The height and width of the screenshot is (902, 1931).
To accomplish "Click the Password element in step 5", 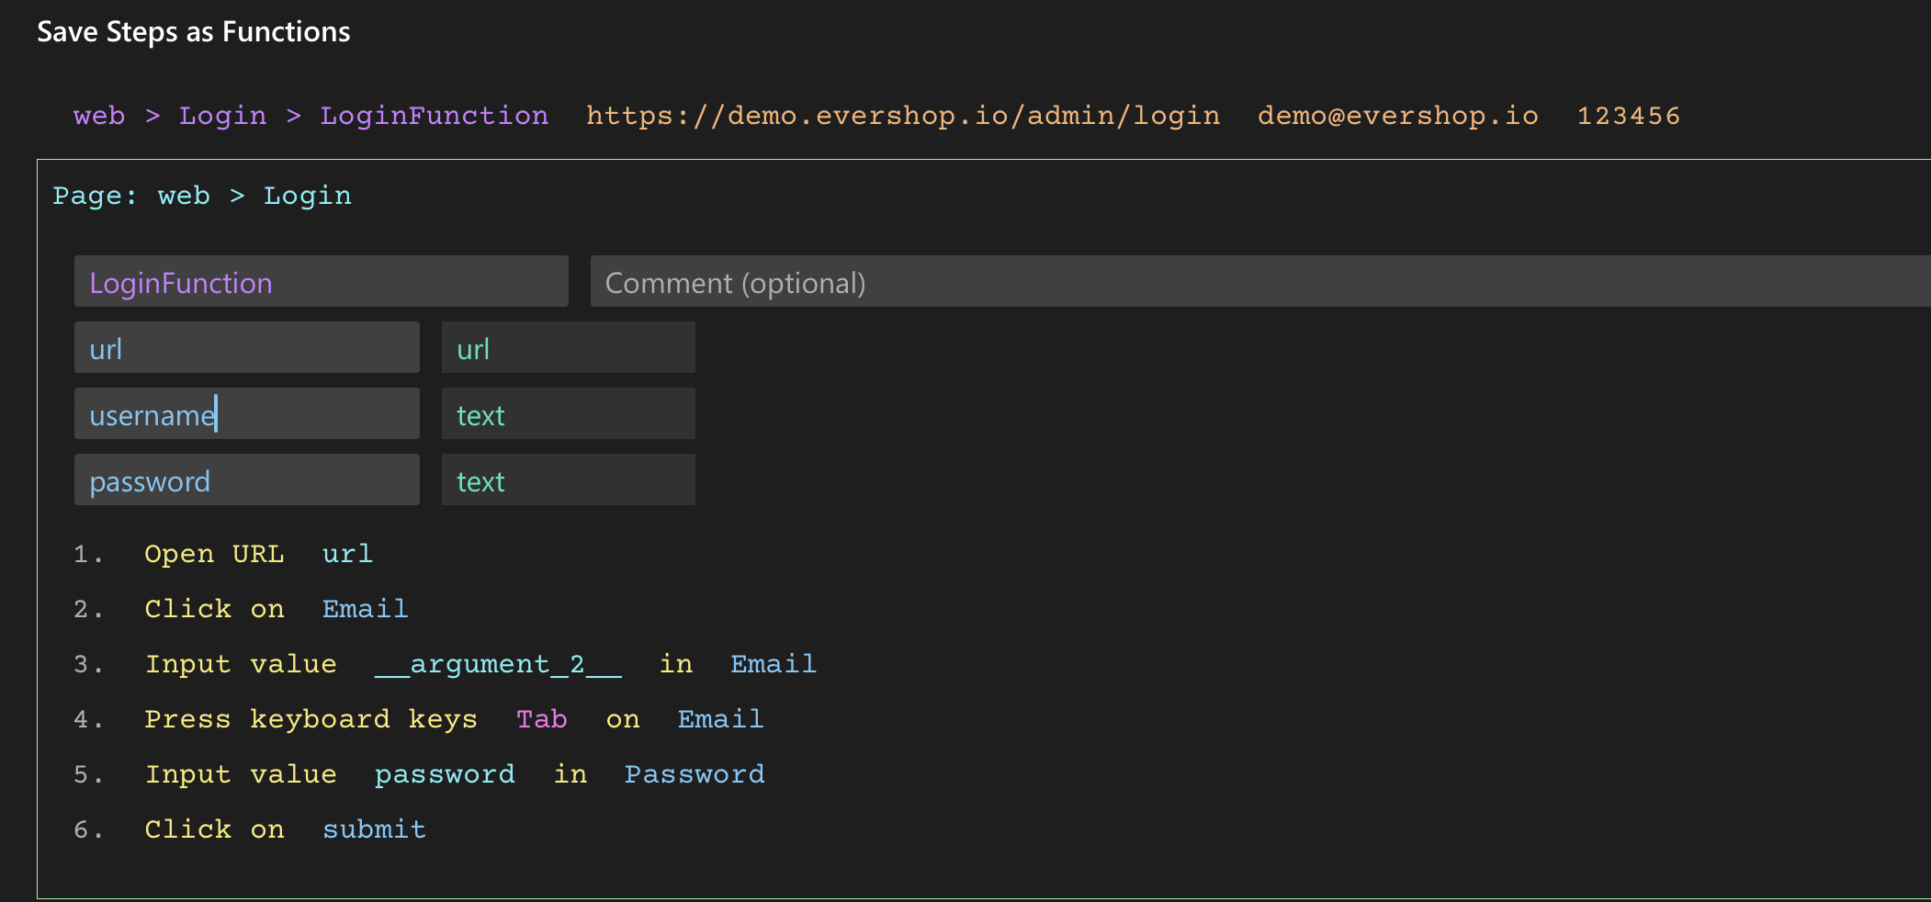I will [x=694, y=774].
